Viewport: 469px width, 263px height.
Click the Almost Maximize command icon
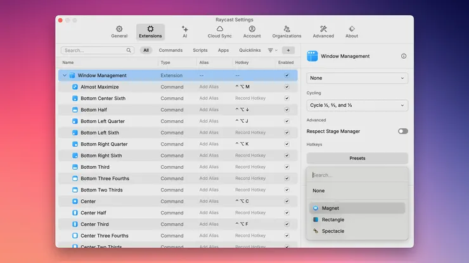[x=75, y=87]
